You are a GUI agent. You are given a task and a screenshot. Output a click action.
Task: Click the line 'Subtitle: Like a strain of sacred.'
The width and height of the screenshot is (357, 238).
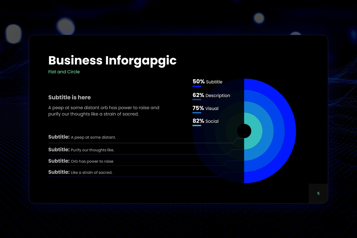80,172
